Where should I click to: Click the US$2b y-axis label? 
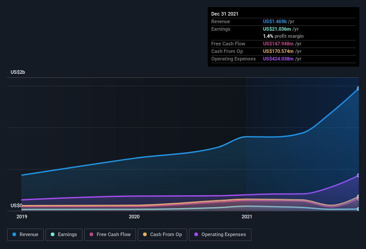pyautogui.click(x=18, y=72)
